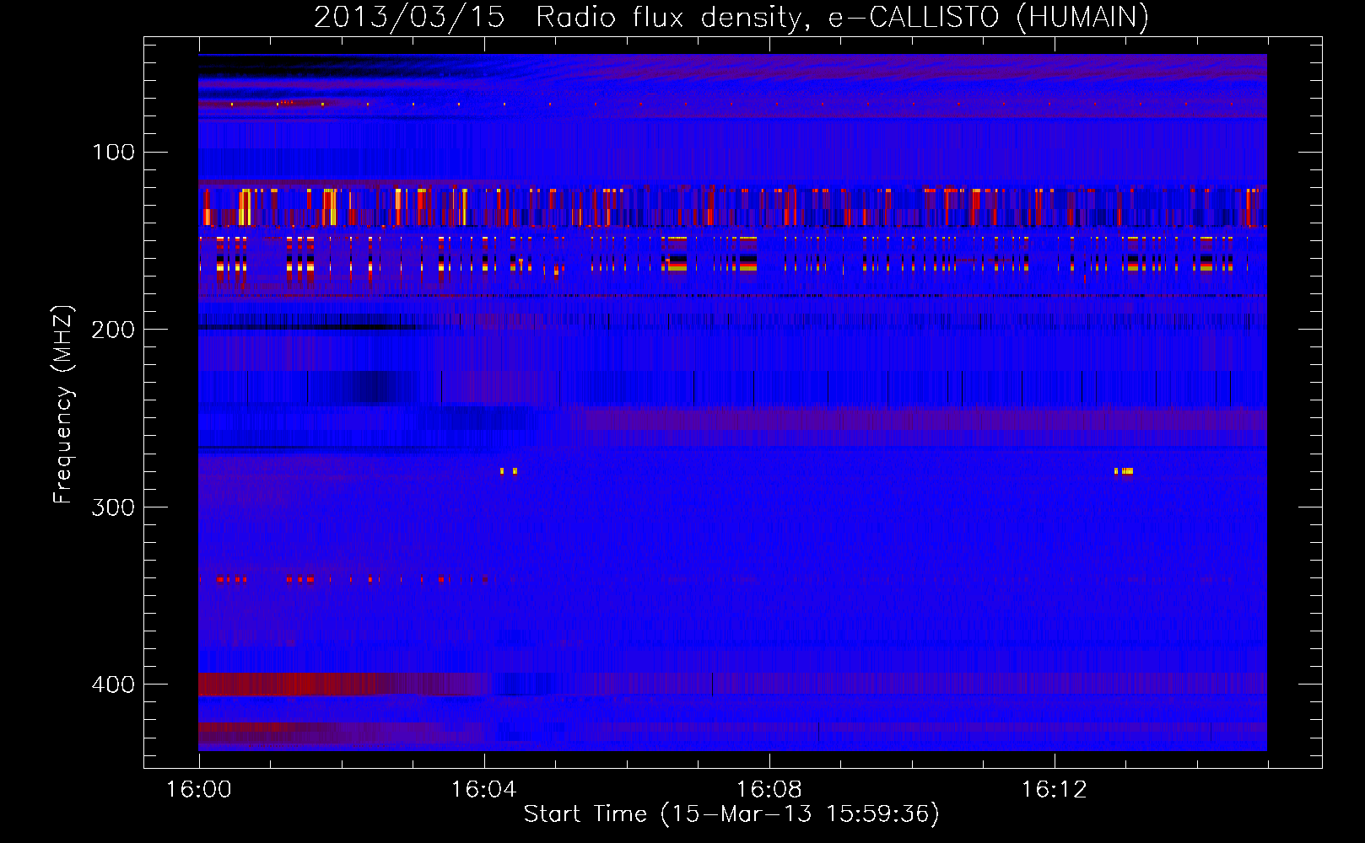This screenshot has width=1365, height=843.
Task: Click the "Start Time (15-Mar-13 15:59:36)" label
Action: (731, 813)
